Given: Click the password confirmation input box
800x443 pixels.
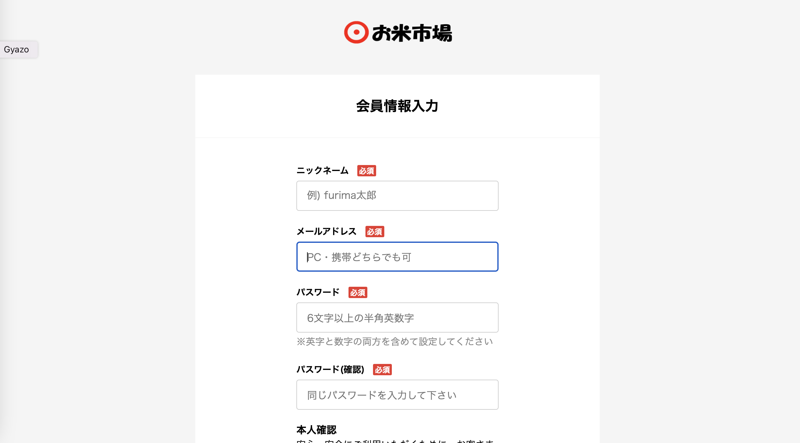Looking at the screenshot, I should pyautogui.click(x=397, y=395).
